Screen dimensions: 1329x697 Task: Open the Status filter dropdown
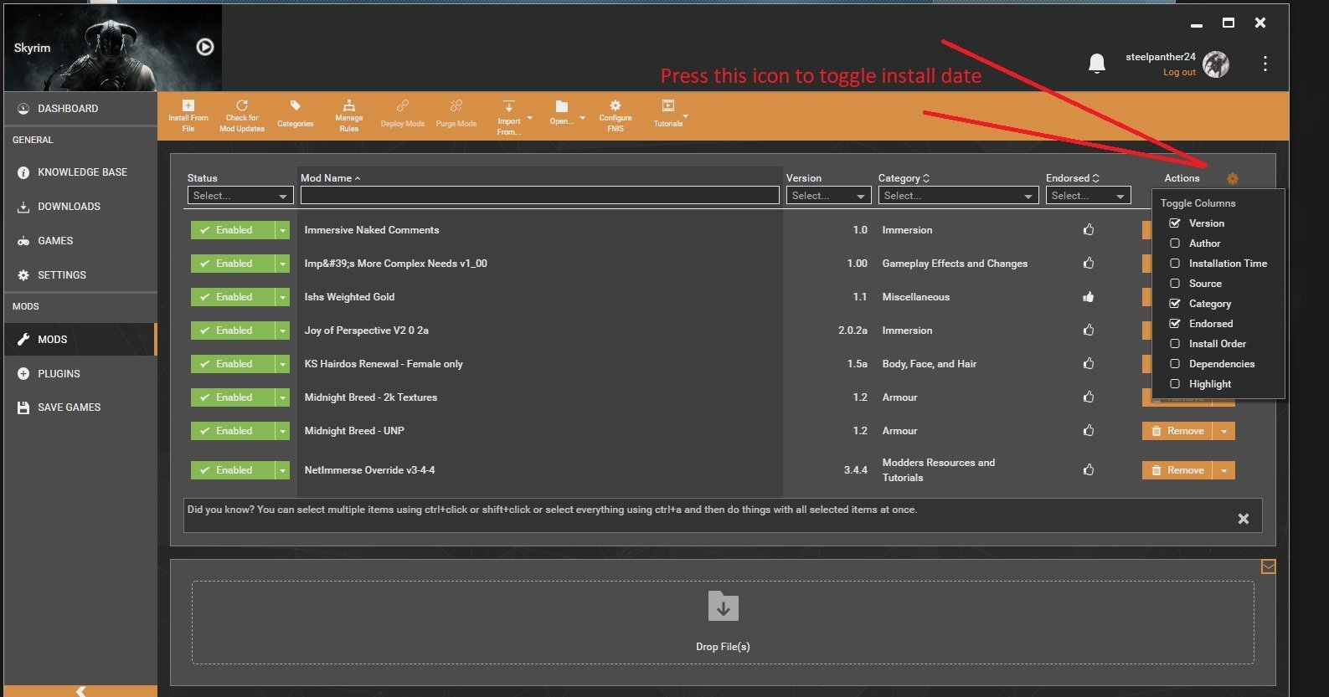pyautogui.click(x=240, y=196)
